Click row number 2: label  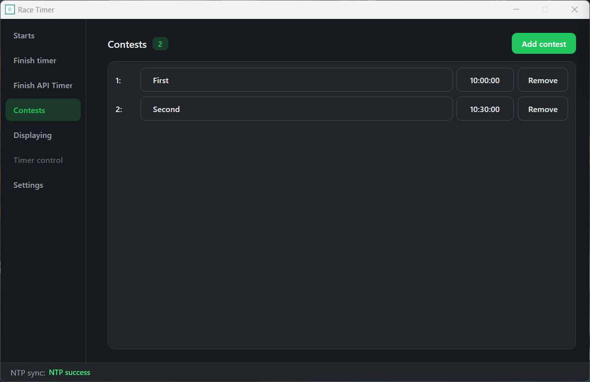[x=119, y=110]
